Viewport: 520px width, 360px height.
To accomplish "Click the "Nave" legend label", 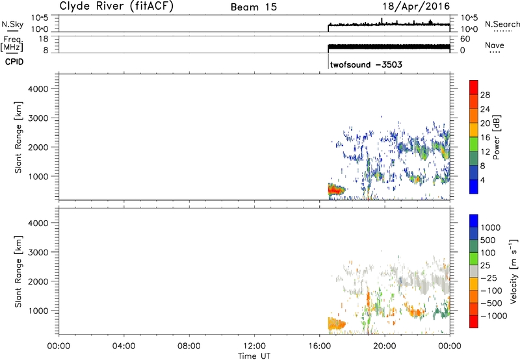I will coord(495,45).
